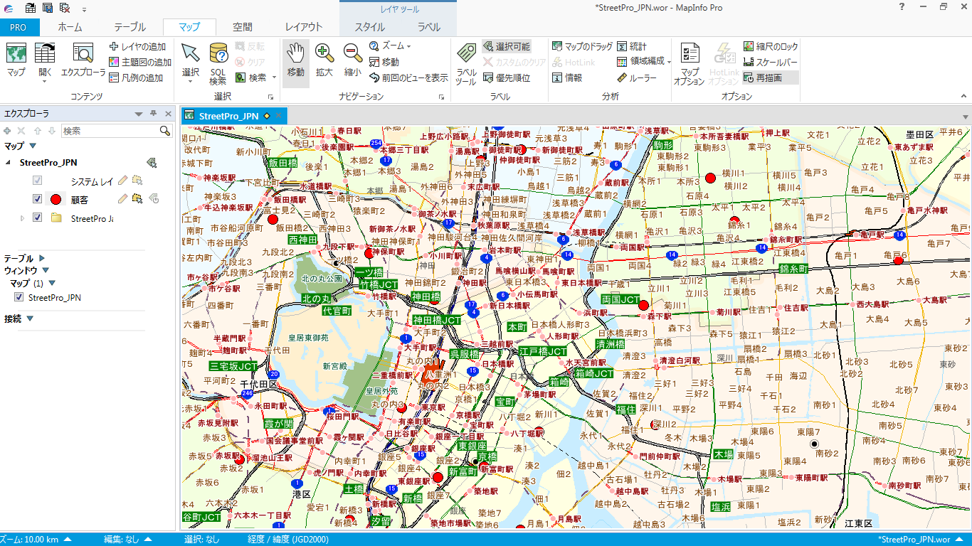Collapse the StreetPro_JPN map tree node
Image resolution: width=972 pixels, height=546 pixels.
[9, 163]
